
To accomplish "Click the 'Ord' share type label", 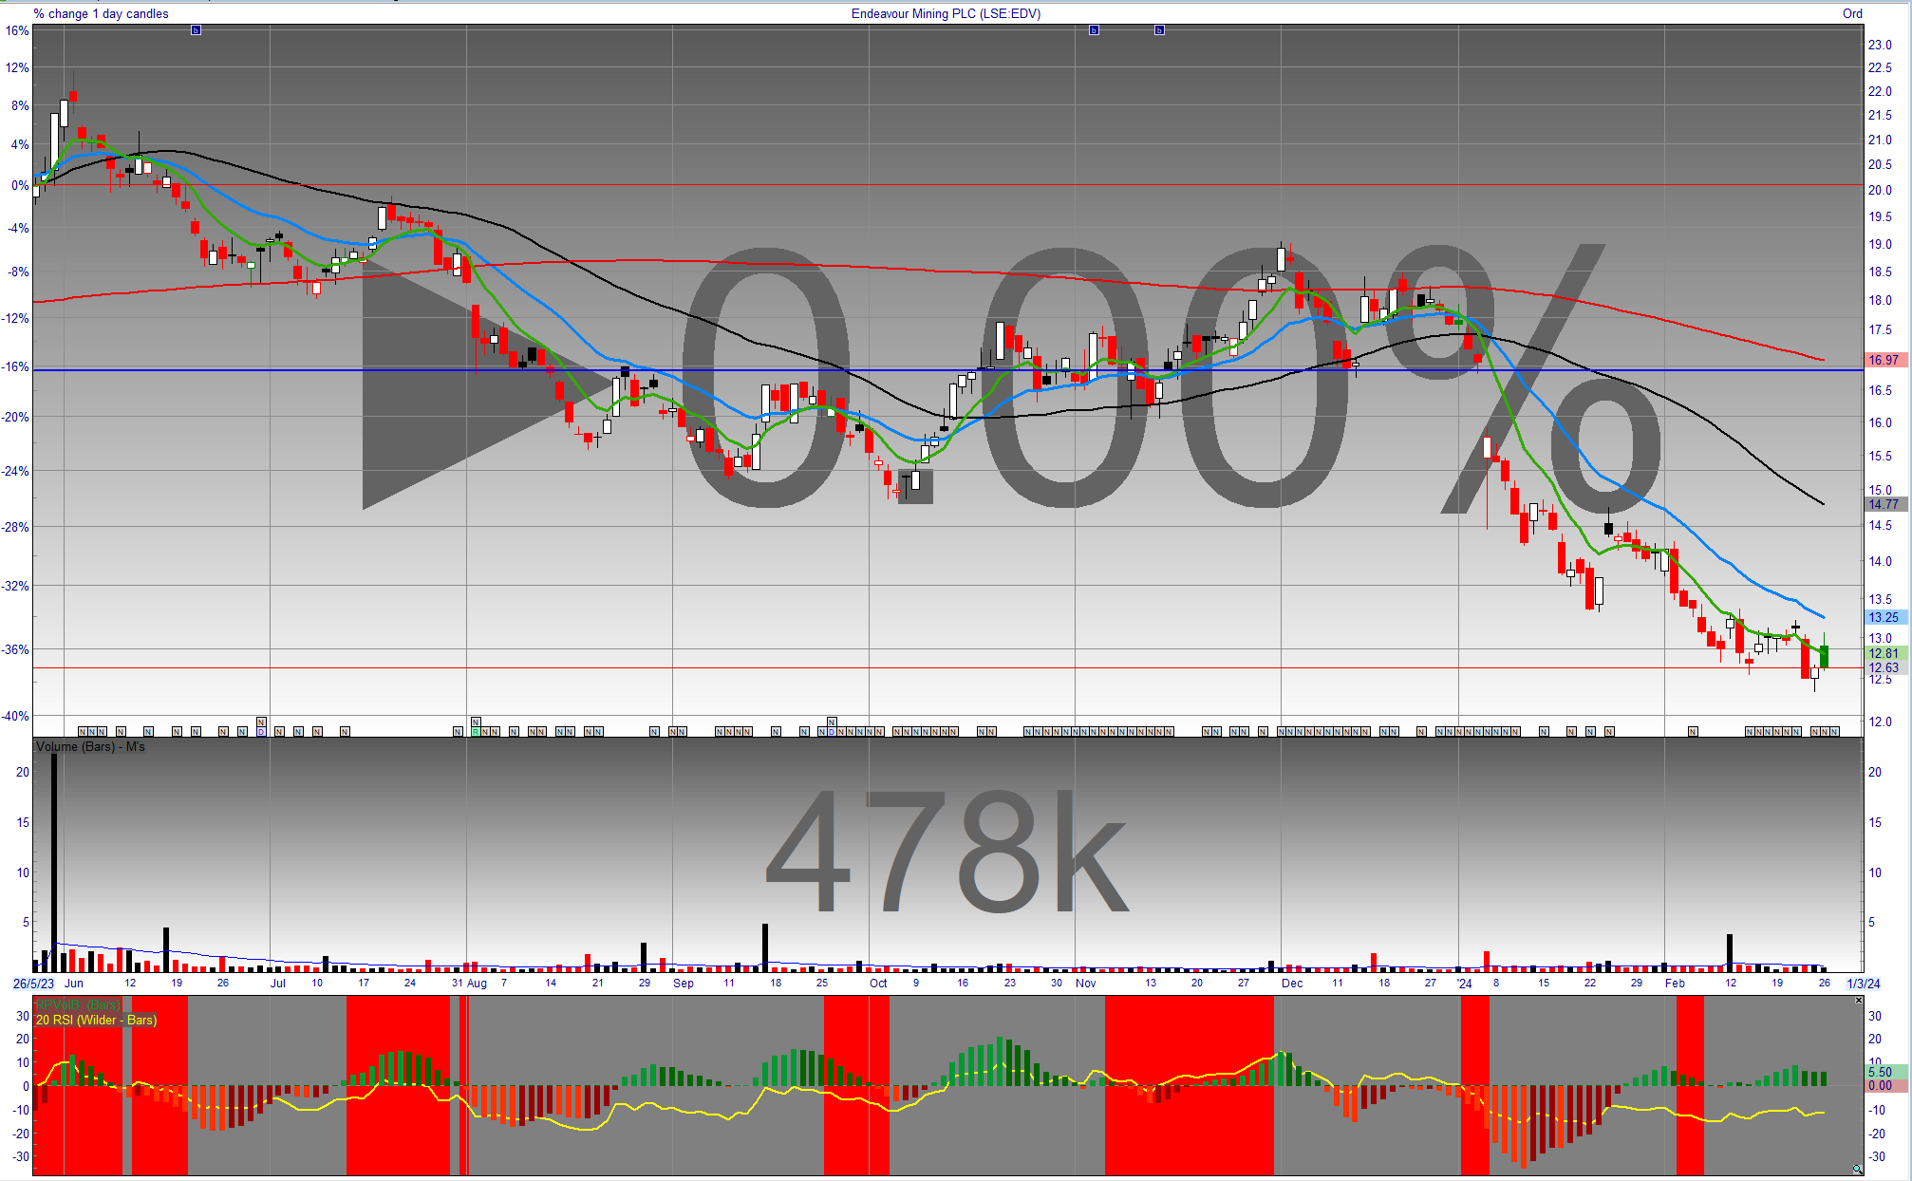I will 1852,13.
